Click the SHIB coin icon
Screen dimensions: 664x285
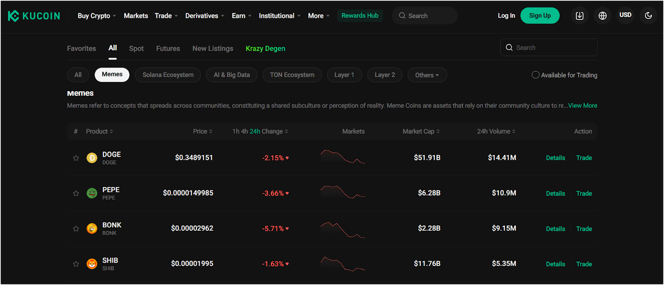[92, 264]
